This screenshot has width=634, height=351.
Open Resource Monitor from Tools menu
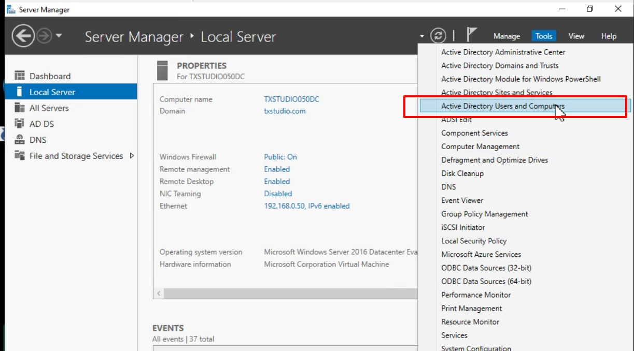(470, 321)
